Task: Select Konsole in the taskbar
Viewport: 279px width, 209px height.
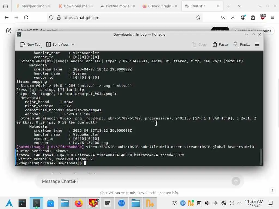Action: (37, 203)
